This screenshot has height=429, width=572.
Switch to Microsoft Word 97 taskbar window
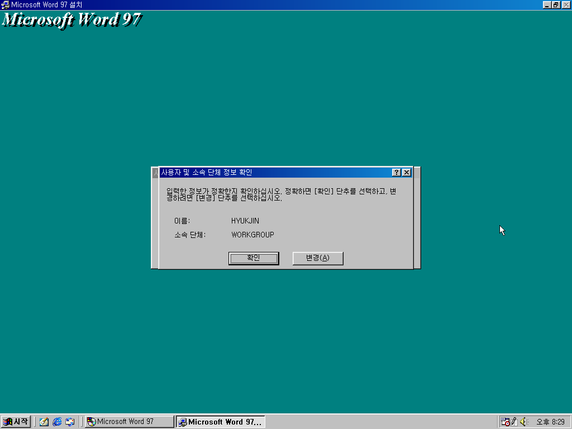(130, 422)
